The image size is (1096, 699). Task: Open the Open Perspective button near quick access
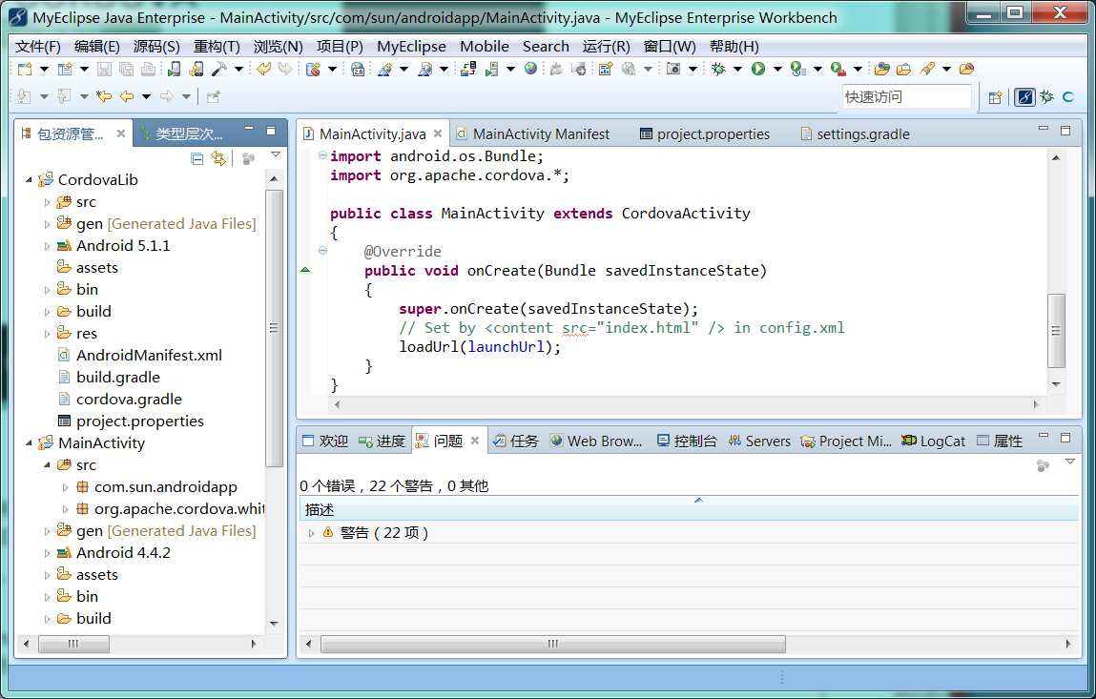(995, 97)
